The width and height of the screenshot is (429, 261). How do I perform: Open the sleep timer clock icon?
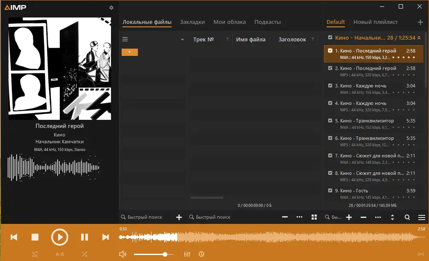pos(201,254)
